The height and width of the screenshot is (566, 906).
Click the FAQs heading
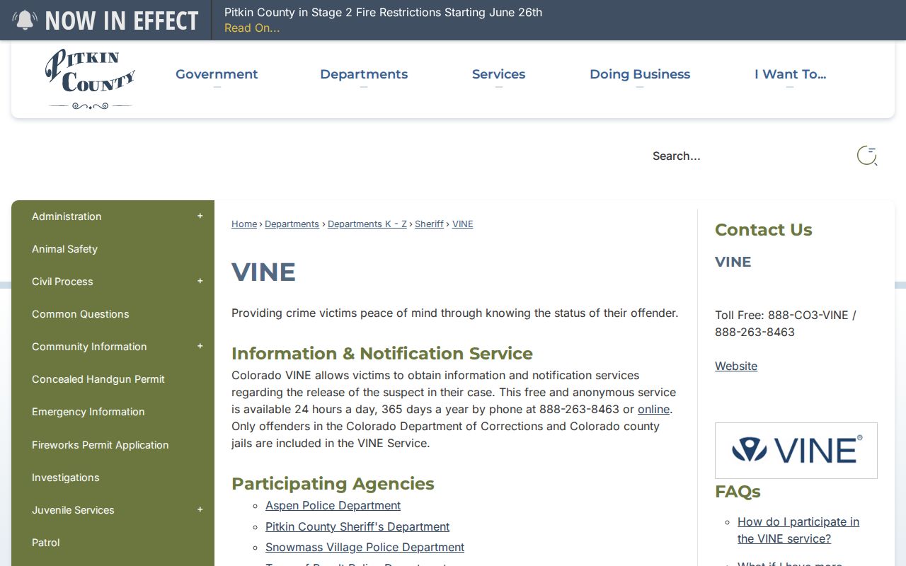point(738,492)
